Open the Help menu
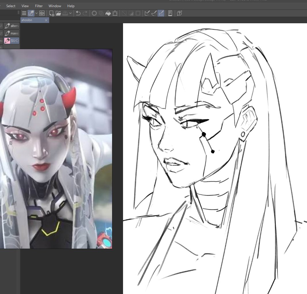The height and width of the screenshot is (294, 307). click(71, 6)
